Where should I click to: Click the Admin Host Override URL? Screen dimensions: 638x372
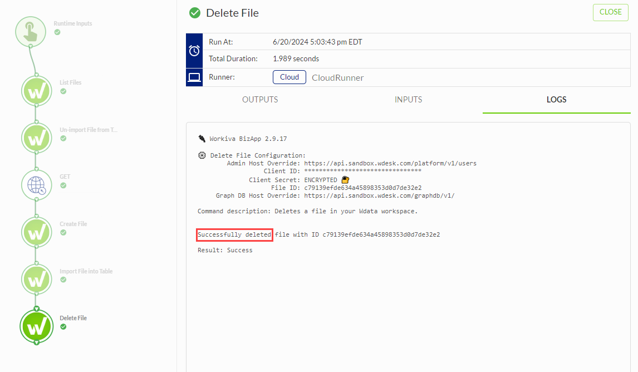pyautogui.click(x=390, y=163)
